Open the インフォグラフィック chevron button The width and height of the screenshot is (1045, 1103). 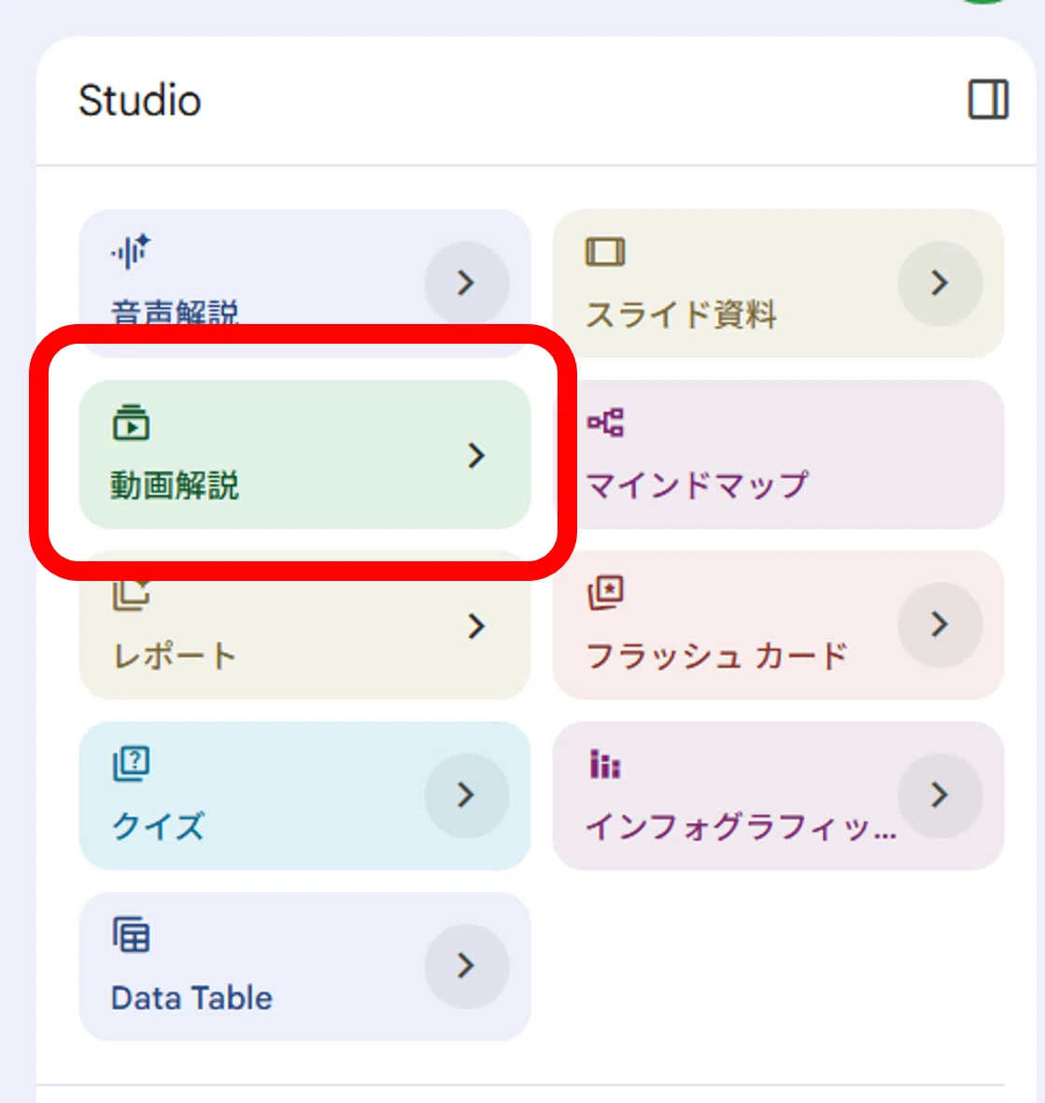940,795
